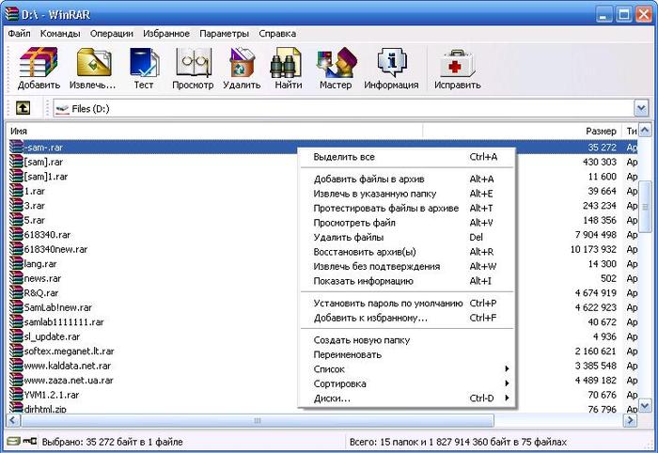
Task: Click the disk icon in status bar
Action: pyautogui.click(x=13, y=442)
